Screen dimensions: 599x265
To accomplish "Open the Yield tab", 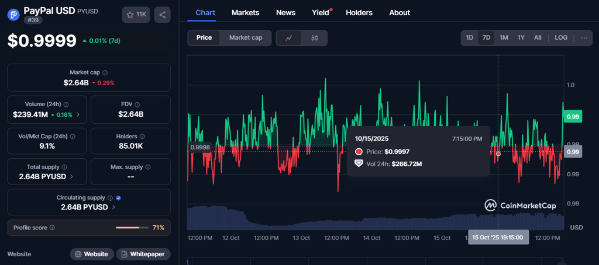I will click(x=321, y=13).
